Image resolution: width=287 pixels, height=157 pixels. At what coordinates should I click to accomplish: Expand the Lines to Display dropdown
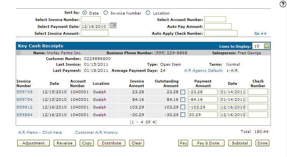(267, 46)
